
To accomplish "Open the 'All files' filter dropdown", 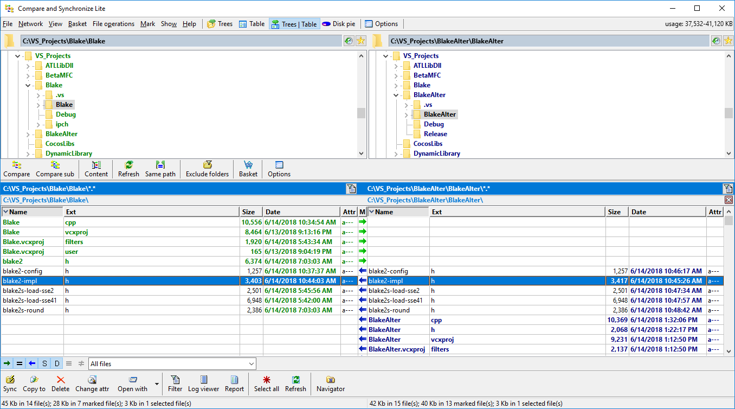I will click(251, 363).
